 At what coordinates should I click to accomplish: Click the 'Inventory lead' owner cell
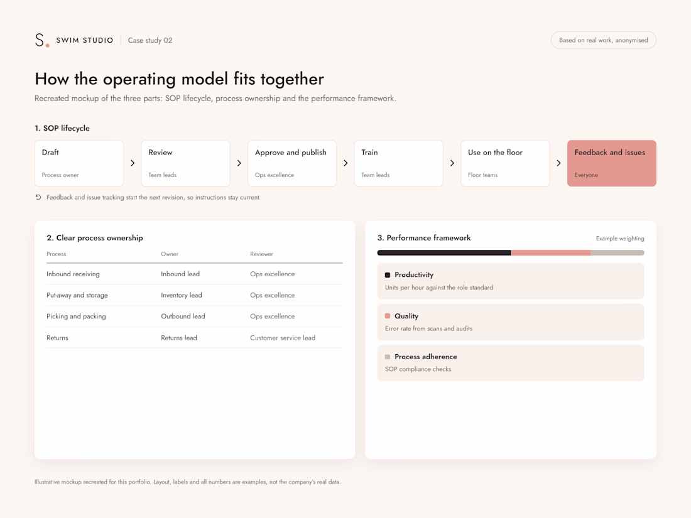[182, 295]
